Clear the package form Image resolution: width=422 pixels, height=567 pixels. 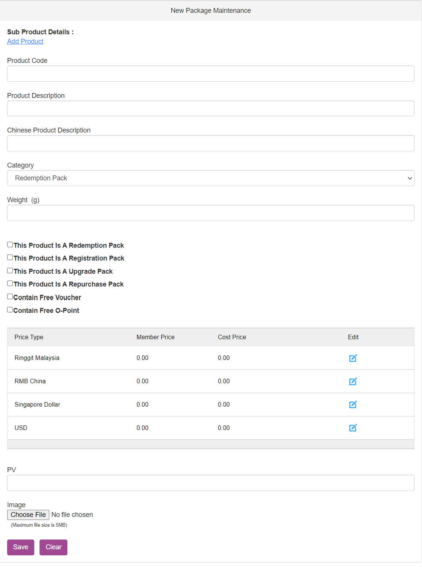point(53,547)
